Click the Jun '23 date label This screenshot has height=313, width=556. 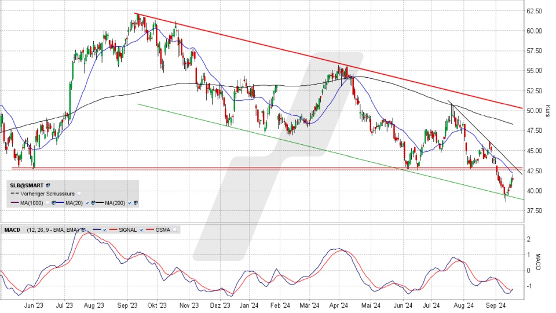click(34, 305)
